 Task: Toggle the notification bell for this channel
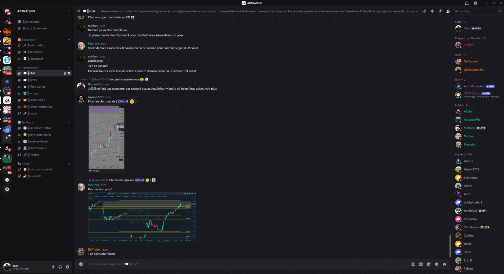432,11
